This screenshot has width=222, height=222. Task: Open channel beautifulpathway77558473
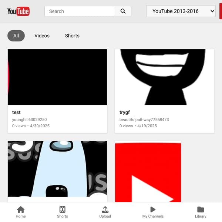click(144, 120)
